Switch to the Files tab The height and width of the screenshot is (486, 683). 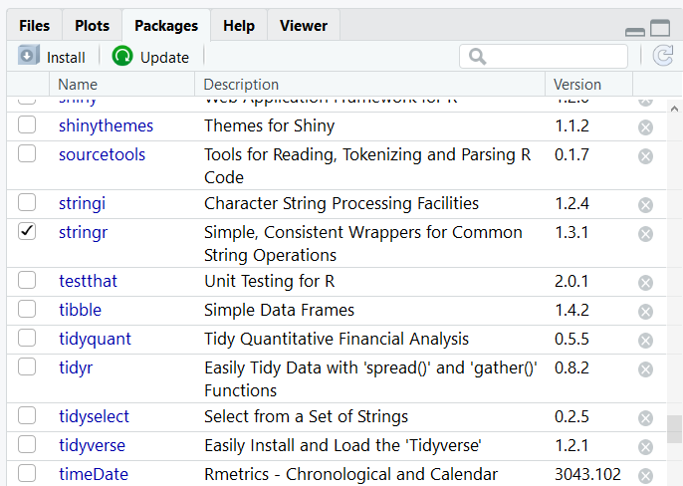[x=34, y=26]
